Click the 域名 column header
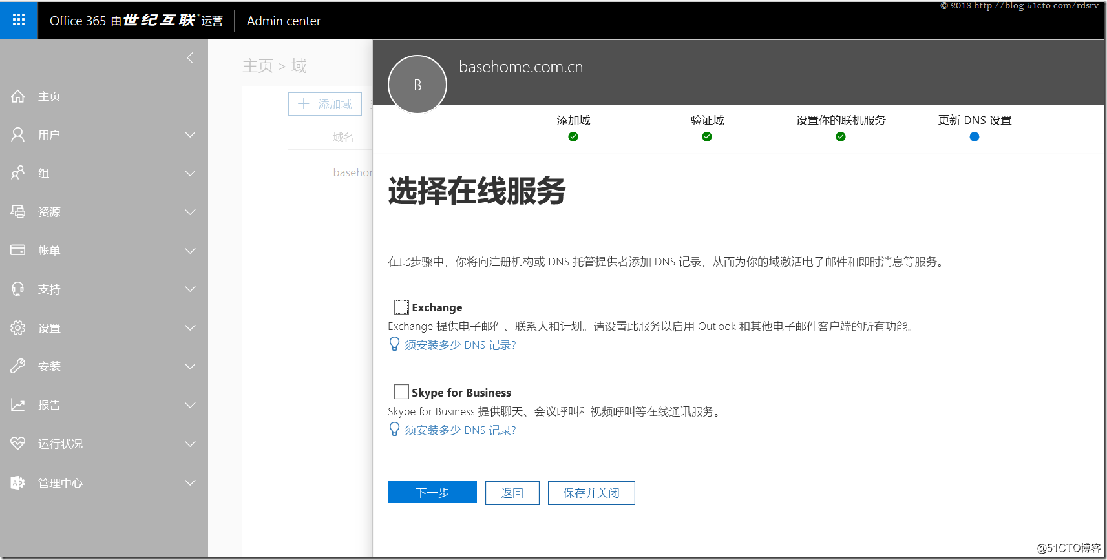The height and width of the screenshot is (560, 1107). (343, 137)
